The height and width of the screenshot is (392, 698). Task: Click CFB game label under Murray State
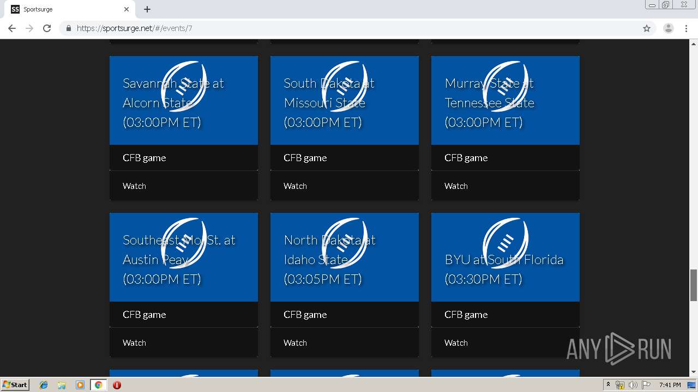[466, 158]
